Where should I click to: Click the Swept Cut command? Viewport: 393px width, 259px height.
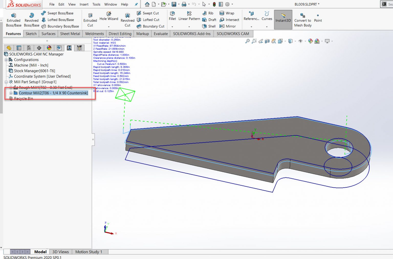tap(148, 13)
